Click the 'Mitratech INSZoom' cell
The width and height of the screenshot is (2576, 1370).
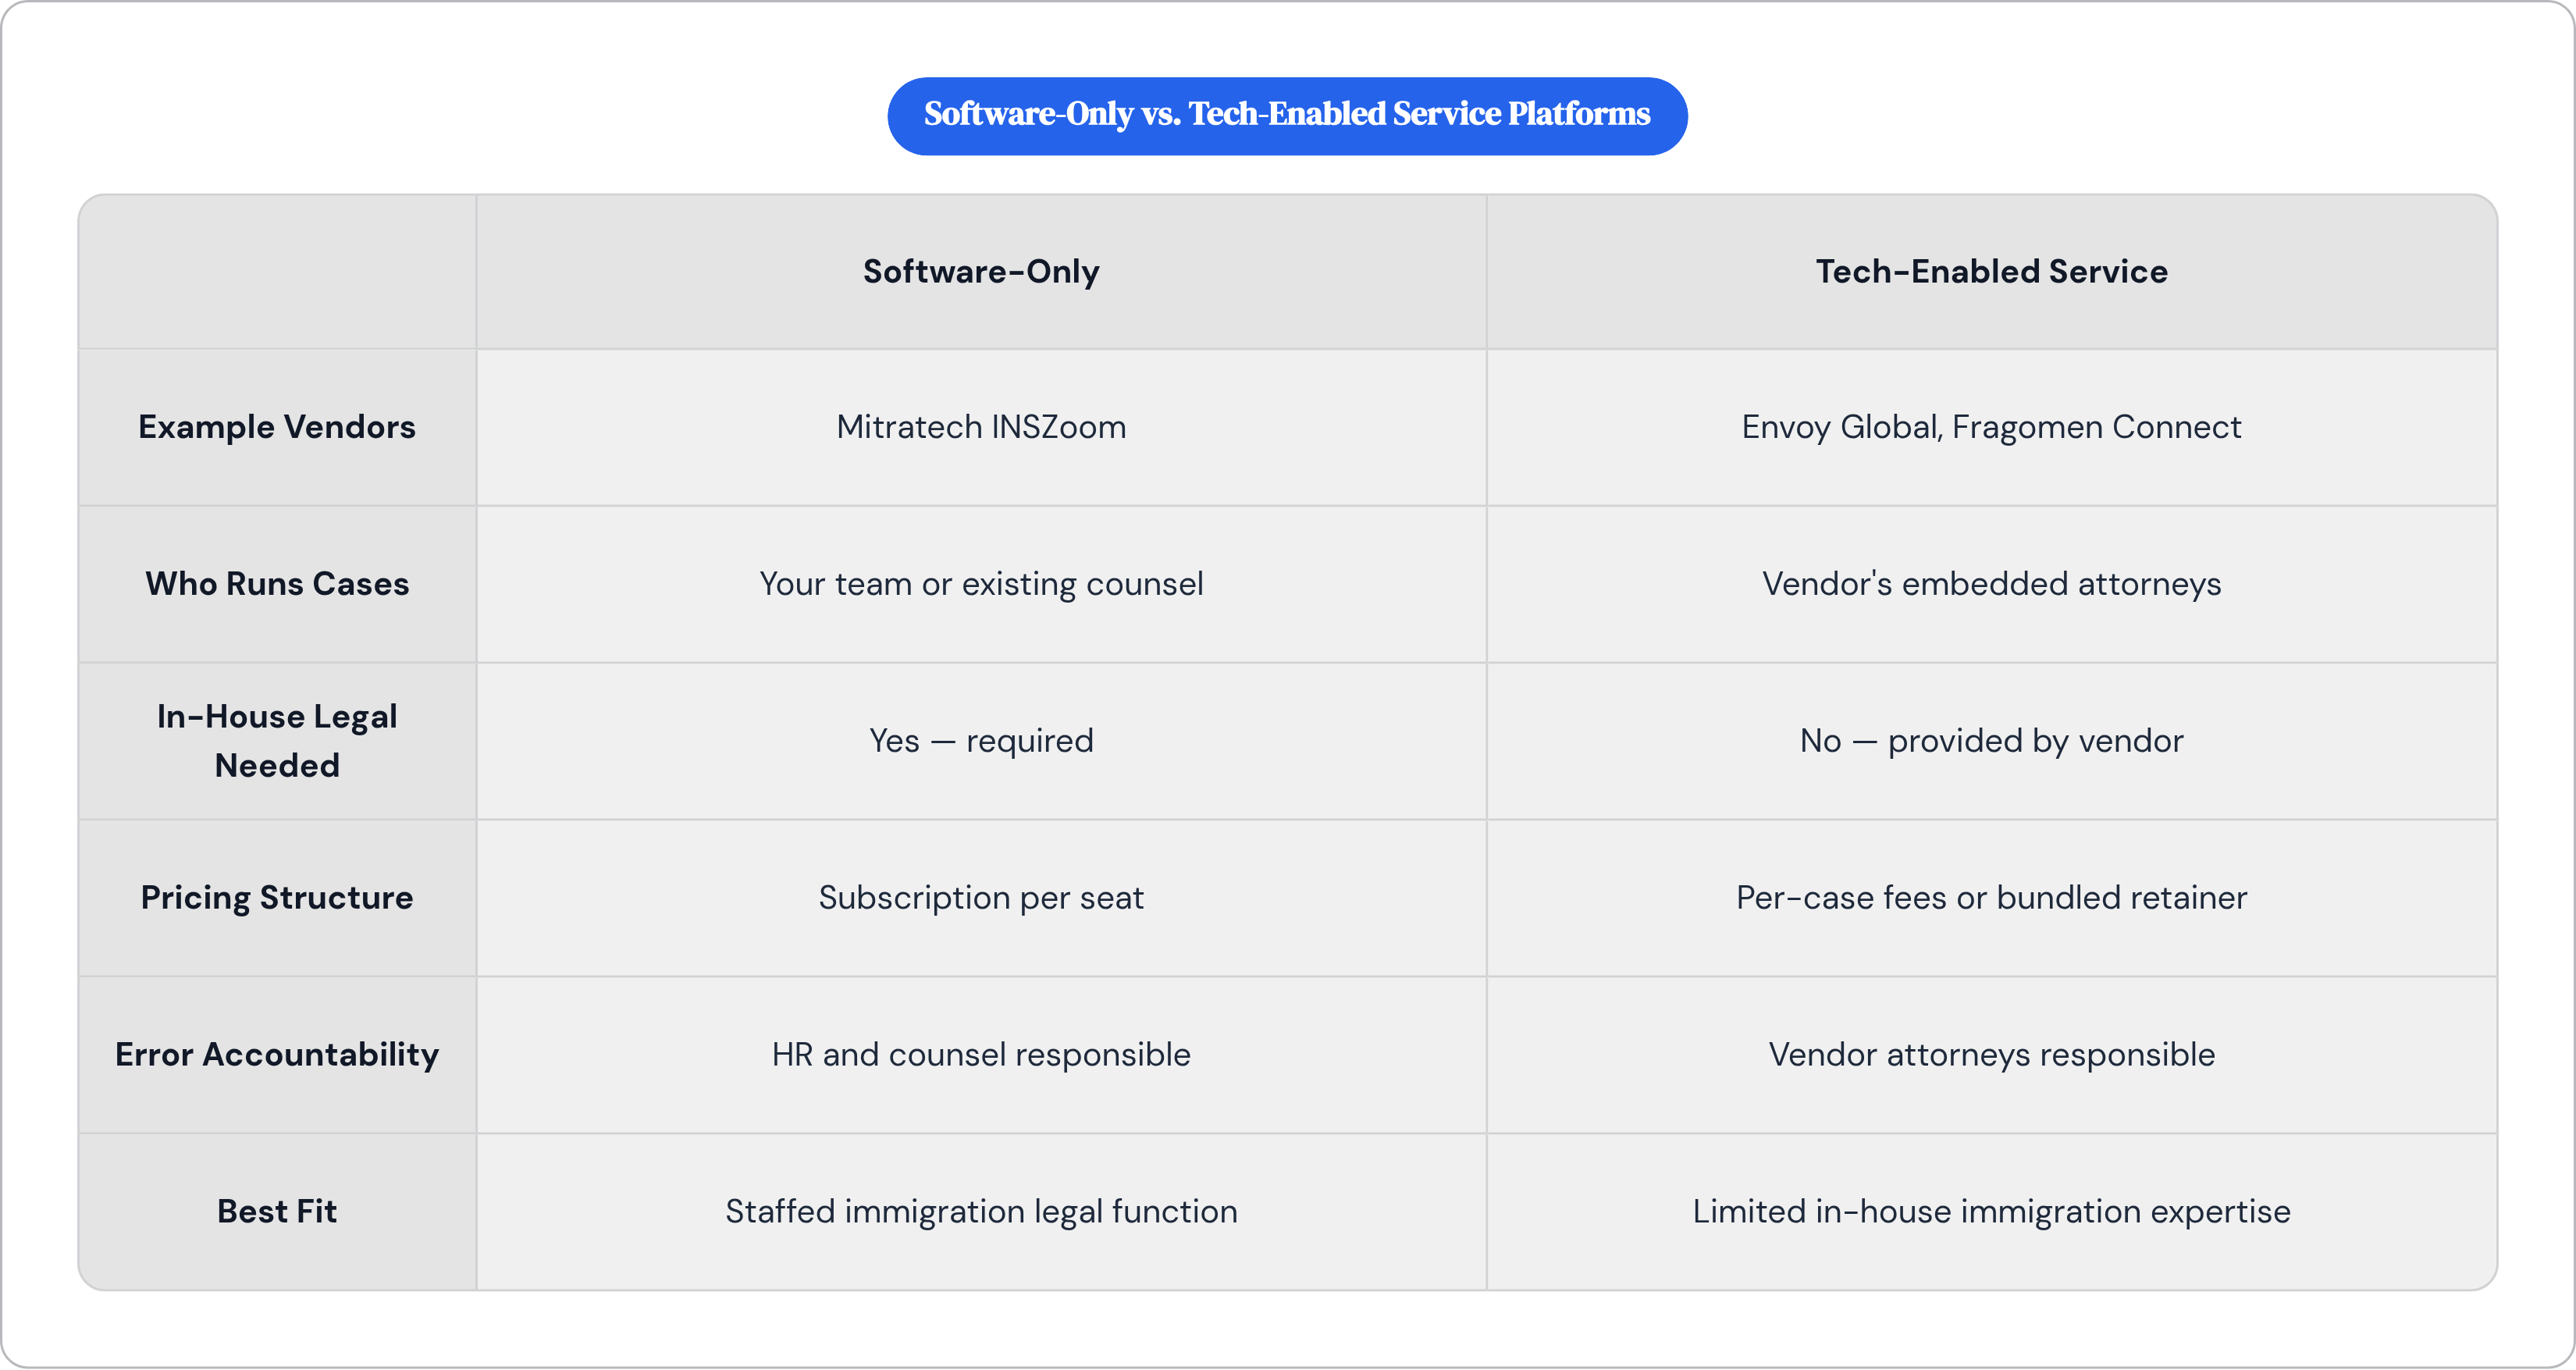point(981,427)
